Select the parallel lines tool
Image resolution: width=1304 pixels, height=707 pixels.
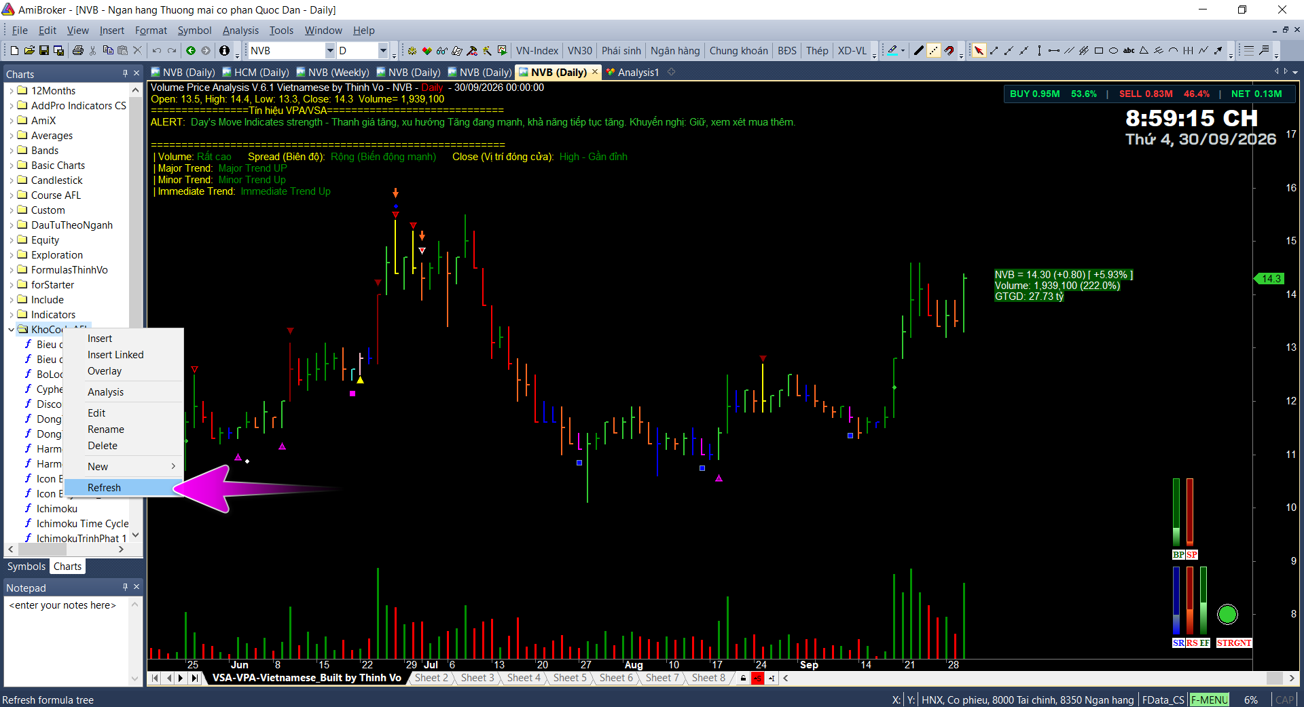pos(1069,51)
